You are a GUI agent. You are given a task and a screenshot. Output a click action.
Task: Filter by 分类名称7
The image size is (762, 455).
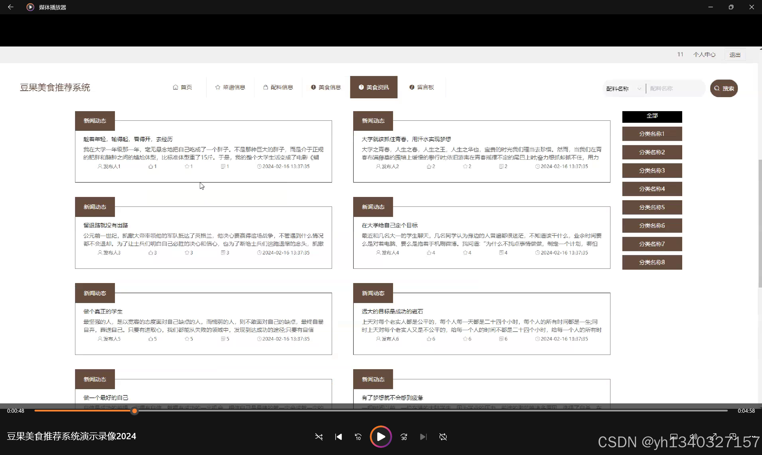[652, 244]
